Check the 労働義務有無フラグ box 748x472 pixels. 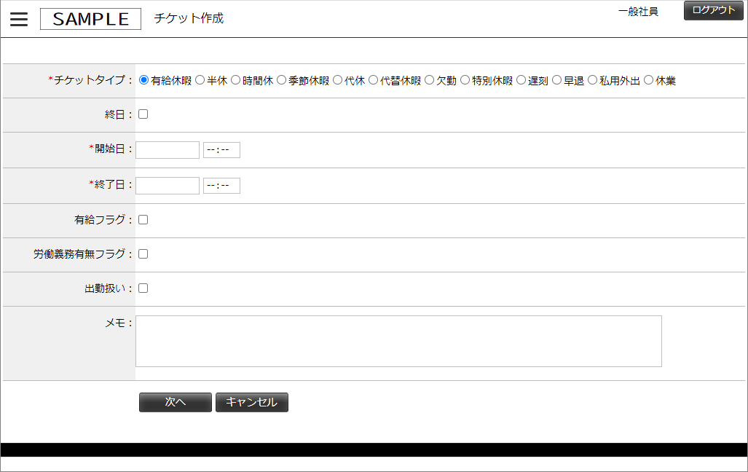tap(143, 254)
